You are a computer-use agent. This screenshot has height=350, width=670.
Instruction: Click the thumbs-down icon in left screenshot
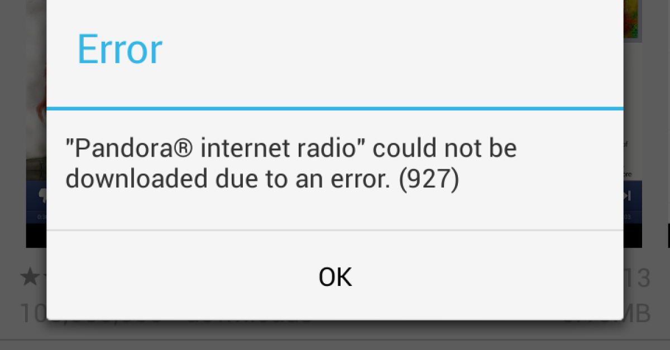[x=42, y=196]
